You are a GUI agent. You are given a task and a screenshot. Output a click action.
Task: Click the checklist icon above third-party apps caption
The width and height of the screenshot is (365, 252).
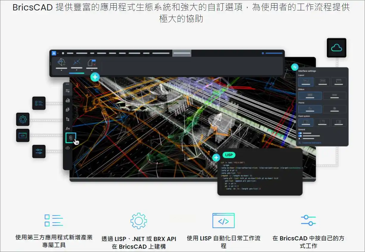point(54,220)
